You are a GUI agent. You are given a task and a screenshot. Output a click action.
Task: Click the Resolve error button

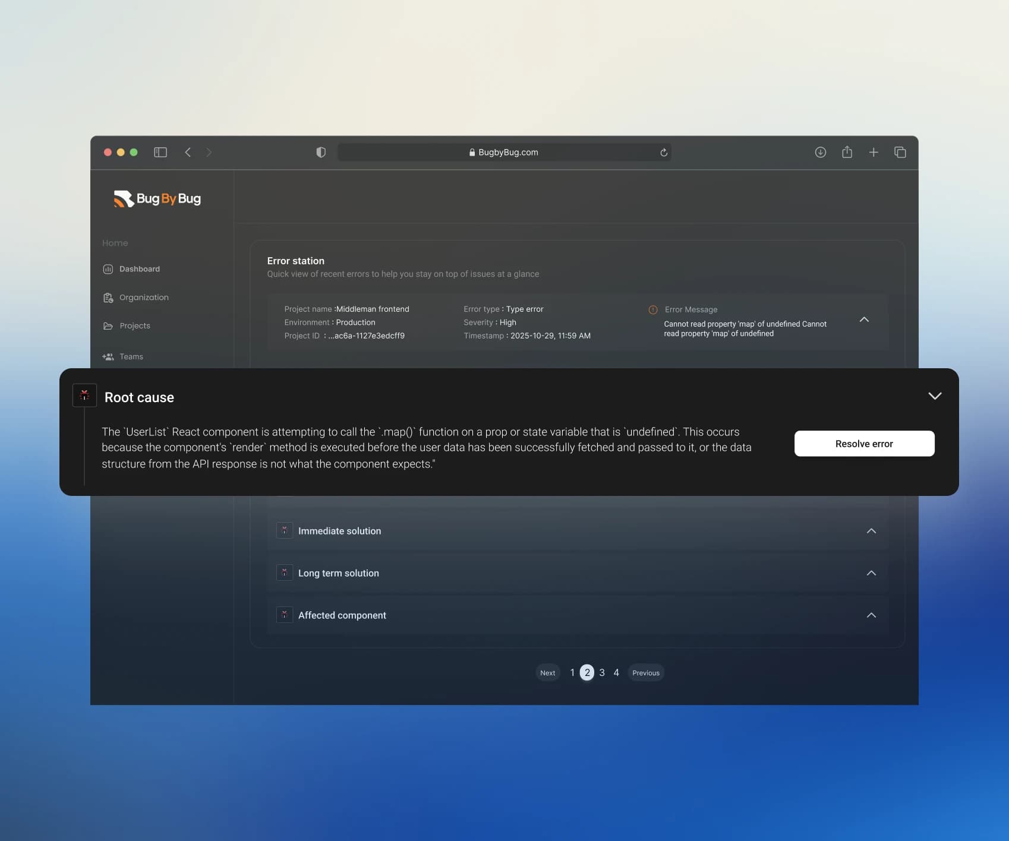864,444
